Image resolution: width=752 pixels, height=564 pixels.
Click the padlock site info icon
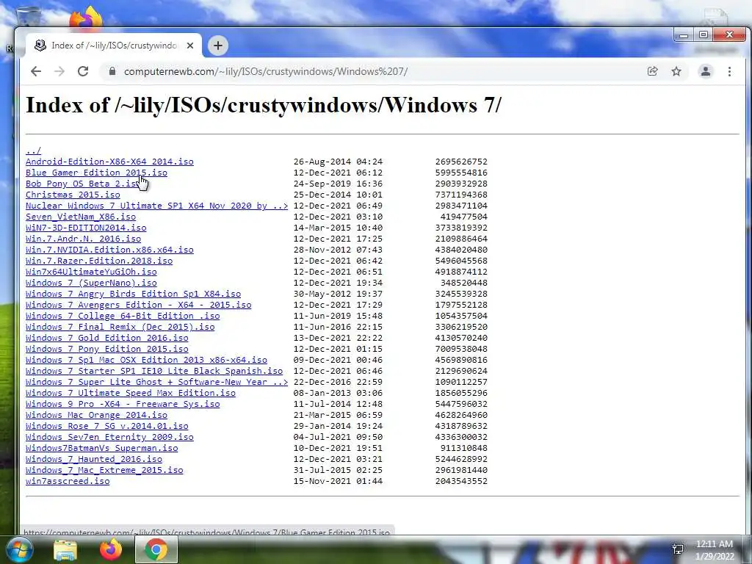112,71
